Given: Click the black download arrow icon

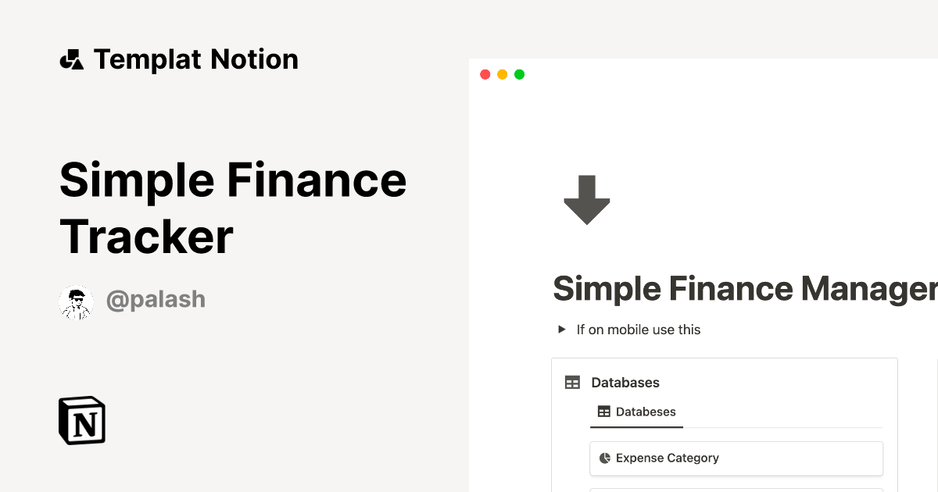Looking at the screenshot, I should coord(586,200).
